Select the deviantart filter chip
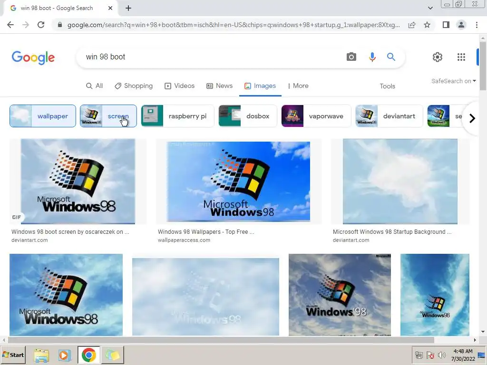The width and height of the screenshot is (487, 365). pyautogui.click(x=389, y=116)
